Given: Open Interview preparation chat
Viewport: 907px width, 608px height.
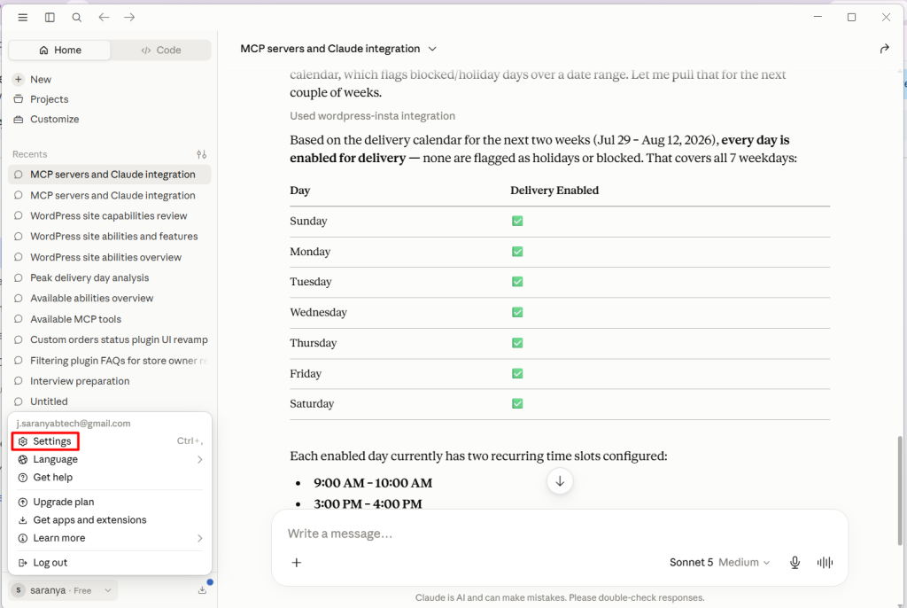Looking at the screenshot, I should pyautogui.click(x=110, y=381).
